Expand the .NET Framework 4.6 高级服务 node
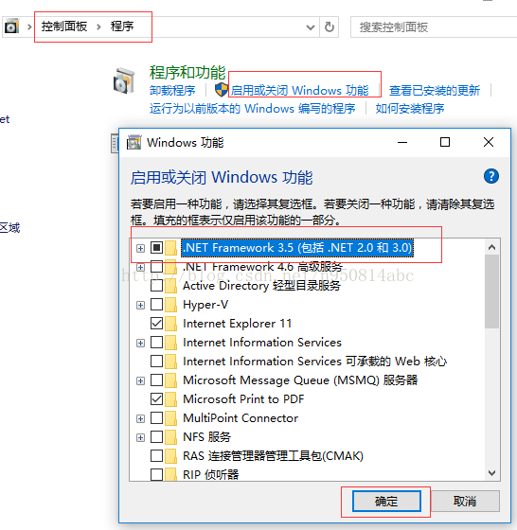517x530 pixels. [140, 267]
